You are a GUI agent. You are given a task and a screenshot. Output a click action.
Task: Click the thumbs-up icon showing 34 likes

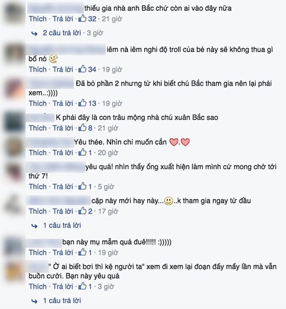point(82,69)
